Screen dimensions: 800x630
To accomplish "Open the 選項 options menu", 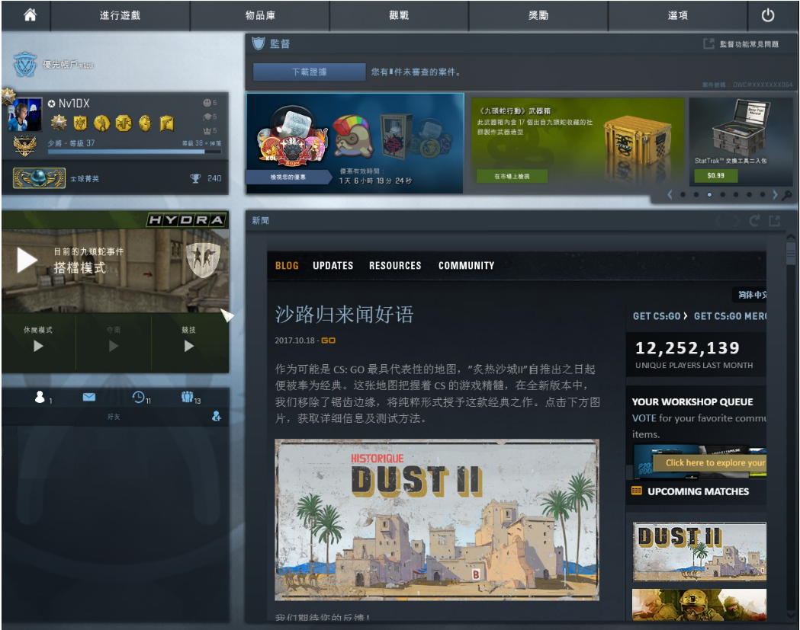I will [677, 15].
